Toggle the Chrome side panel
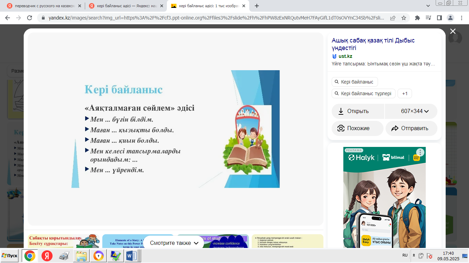The image size is (469, 263). [x=439, y=18]
